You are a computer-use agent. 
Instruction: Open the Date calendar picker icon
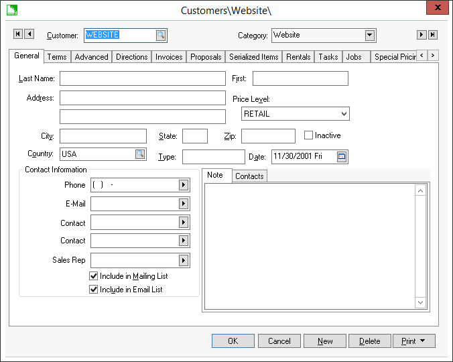(342, 156)
